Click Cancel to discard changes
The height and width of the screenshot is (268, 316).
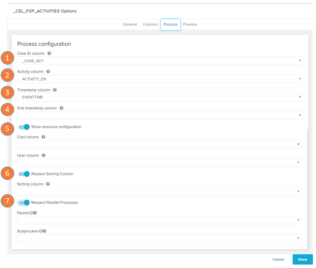point(278,259)
